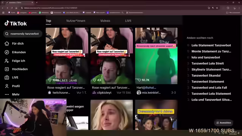Click heart icon on twitchzone video
The image size is (242, 136).
[50, 80]
